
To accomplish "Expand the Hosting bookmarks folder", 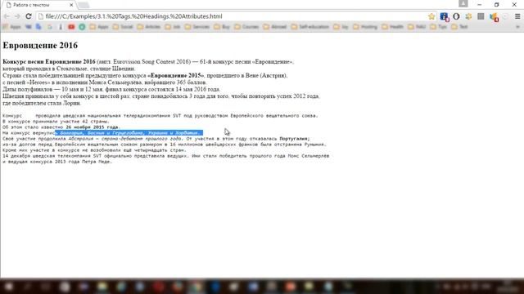I will pos(365,27).
